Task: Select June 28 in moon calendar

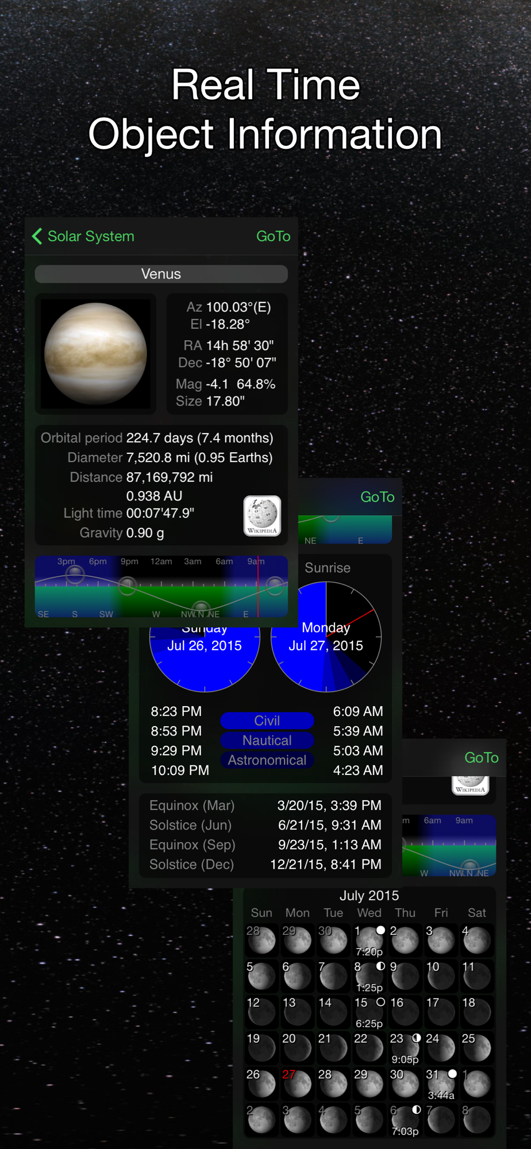Action: coord(261,940)
